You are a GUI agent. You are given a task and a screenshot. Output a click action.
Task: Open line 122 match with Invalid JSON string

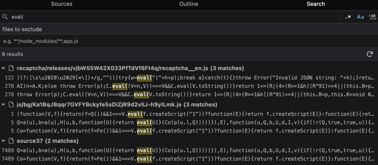pyautogui.click(x=189, y=78)
